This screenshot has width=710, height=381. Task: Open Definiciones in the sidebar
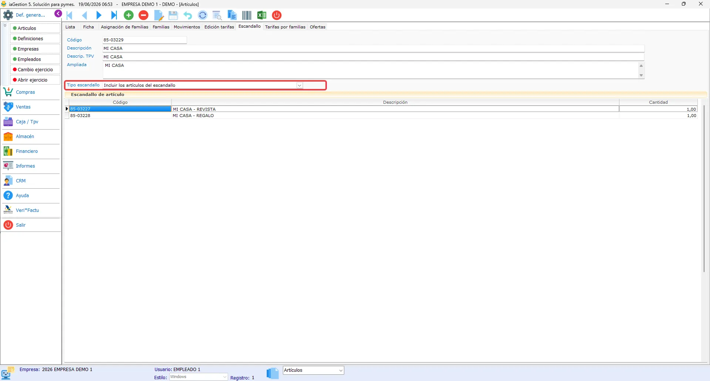(35, 38)
